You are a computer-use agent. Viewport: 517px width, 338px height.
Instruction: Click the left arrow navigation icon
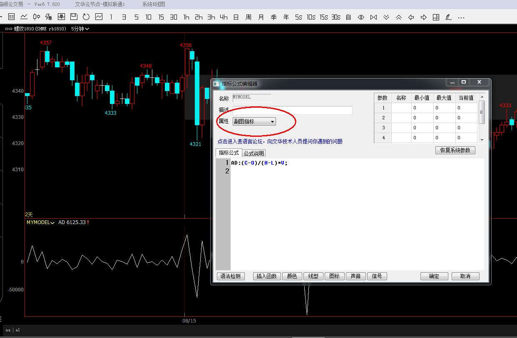[411, 17]
